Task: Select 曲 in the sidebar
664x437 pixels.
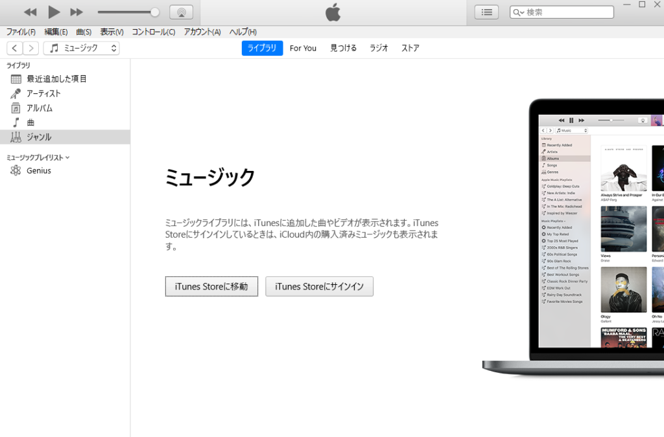Action: click(65, 122)
